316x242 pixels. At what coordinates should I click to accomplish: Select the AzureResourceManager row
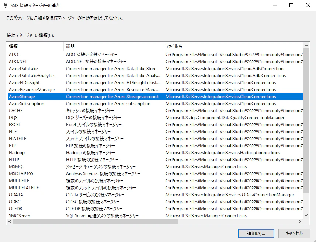pos(156,90)
